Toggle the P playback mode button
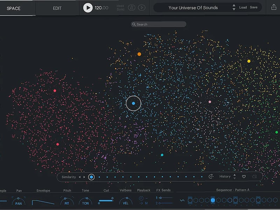The width and height of the screenshot is (280, 210). pyautogui.click(x=141, y=197)
